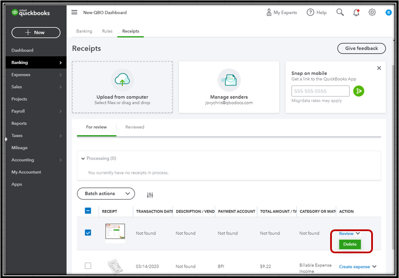399x278 pixels.
Task: Click the Manage senders envelope icon
Action: click(x=229, y=80)
